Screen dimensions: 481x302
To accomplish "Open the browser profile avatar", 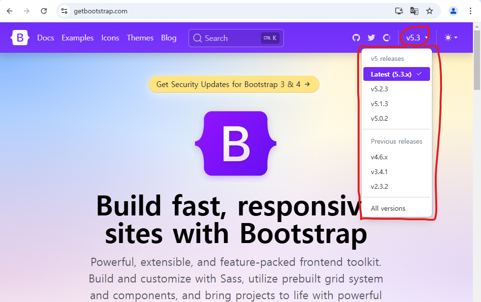I will click(x=453, y=11).
